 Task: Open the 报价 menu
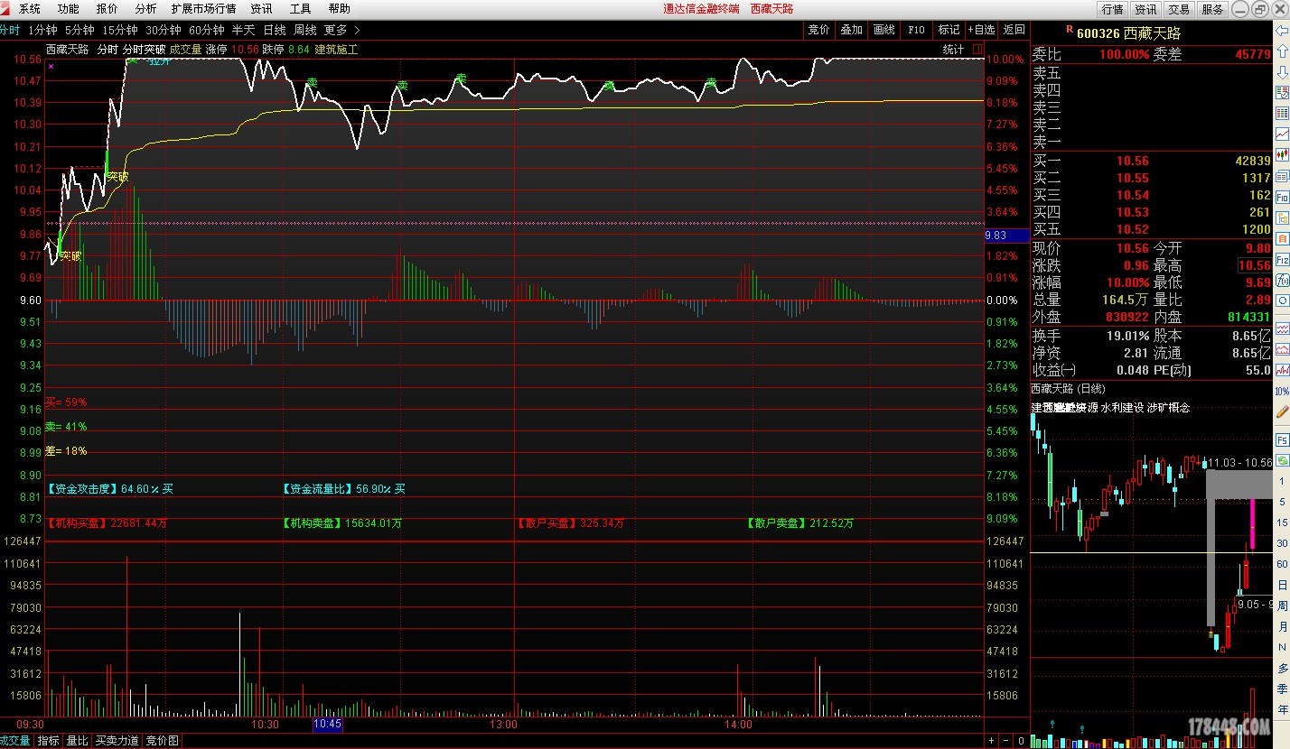107,9
